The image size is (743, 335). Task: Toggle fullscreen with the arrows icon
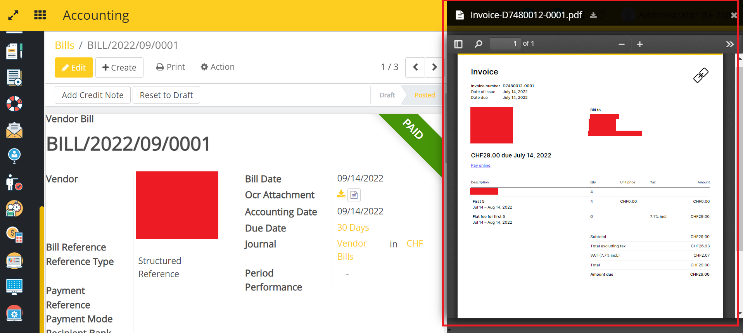coord(13,16)
